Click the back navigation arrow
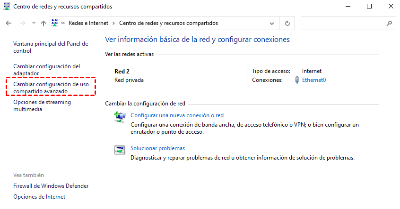 coord(9,23)
